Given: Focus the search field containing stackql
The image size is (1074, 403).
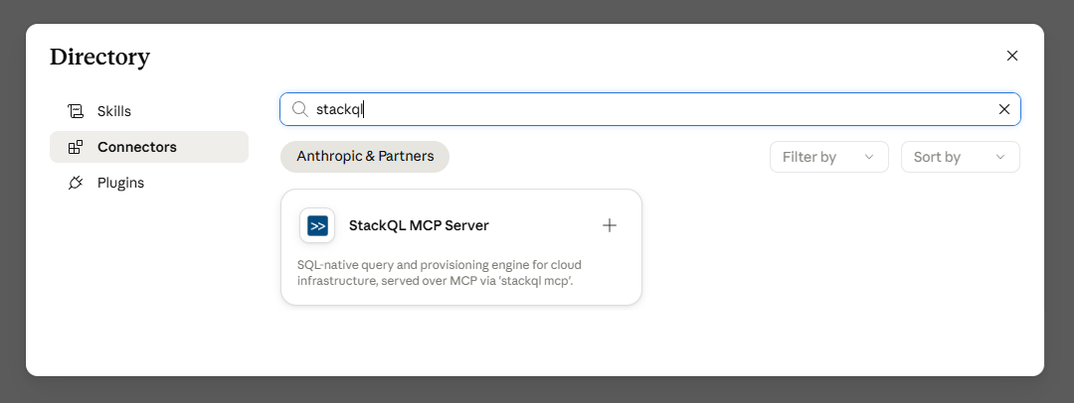Looking at the screenshot, I should point(650,109).
